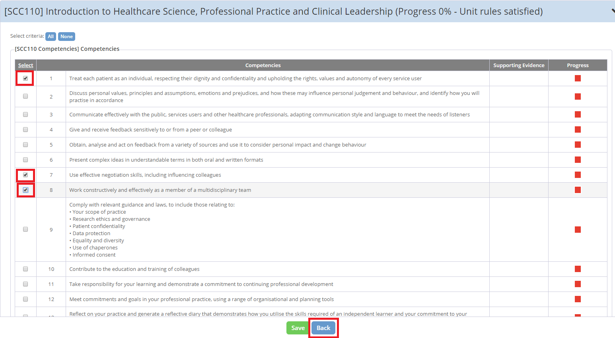615x338 pixels.
Task: Click red progress indicator for competency 2
Action: click(578, 97)
